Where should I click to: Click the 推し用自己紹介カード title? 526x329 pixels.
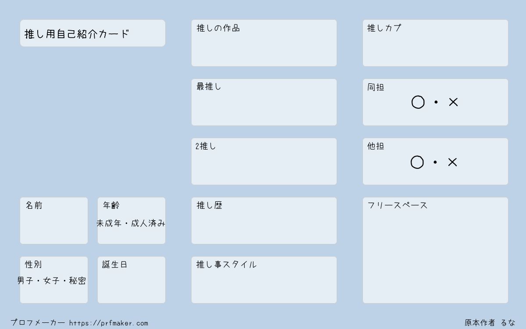pyautogui.click(x=77, y=34)
